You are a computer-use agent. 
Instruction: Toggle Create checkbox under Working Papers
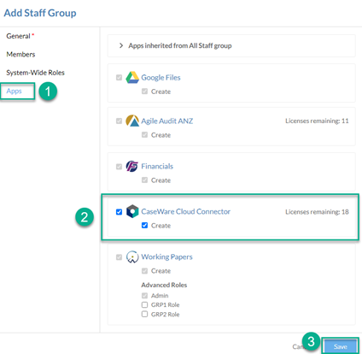coord(144,270)
